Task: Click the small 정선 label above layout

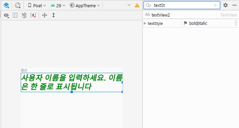Action: [24, 70]
